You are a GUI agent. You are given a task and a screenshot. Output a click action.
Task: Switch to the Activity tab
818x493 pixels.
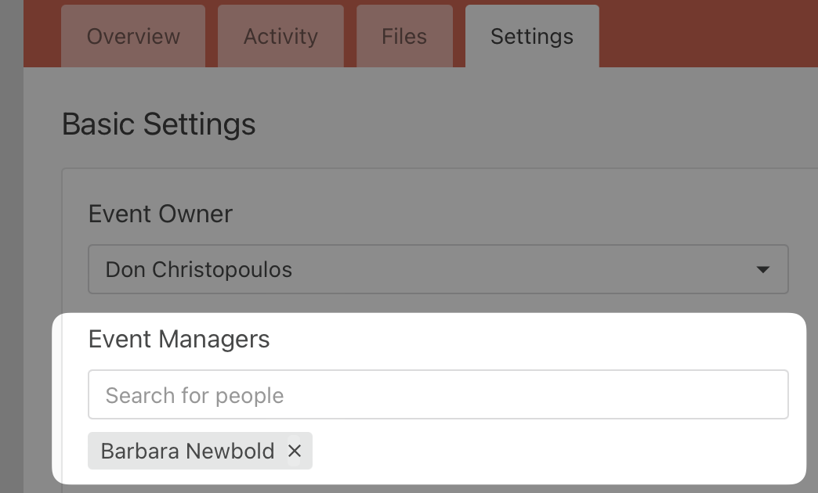pos(281,36)
